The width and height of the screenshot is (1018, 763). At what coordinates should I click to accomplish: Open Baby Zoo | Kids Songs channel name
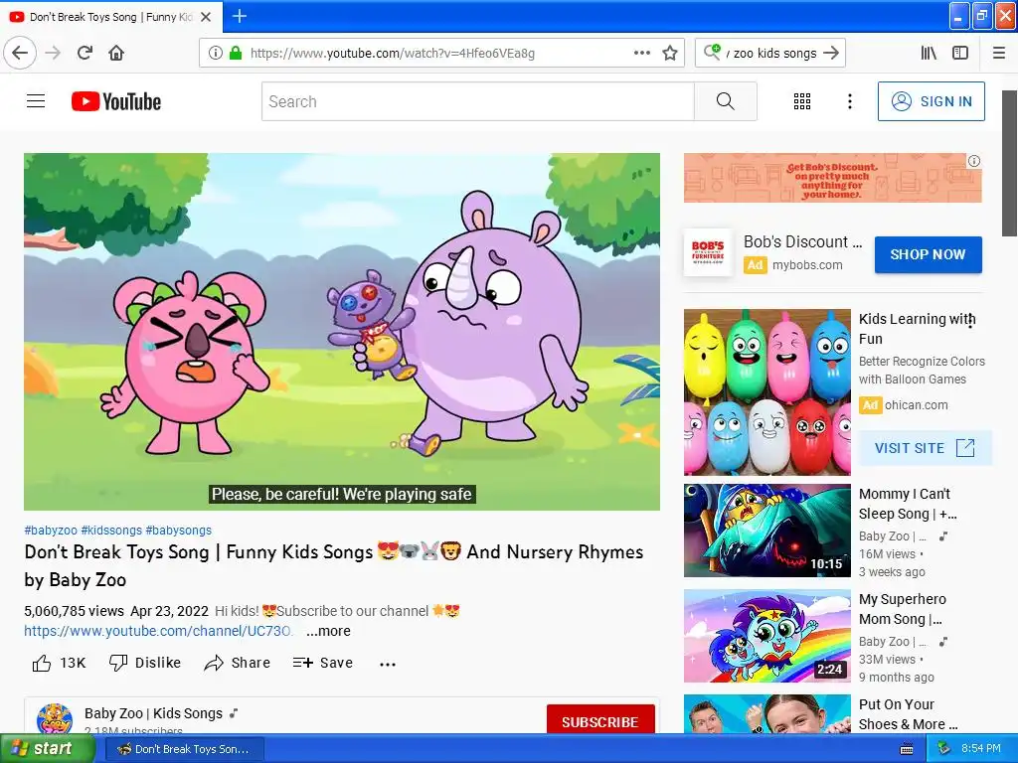coord(153,713)
